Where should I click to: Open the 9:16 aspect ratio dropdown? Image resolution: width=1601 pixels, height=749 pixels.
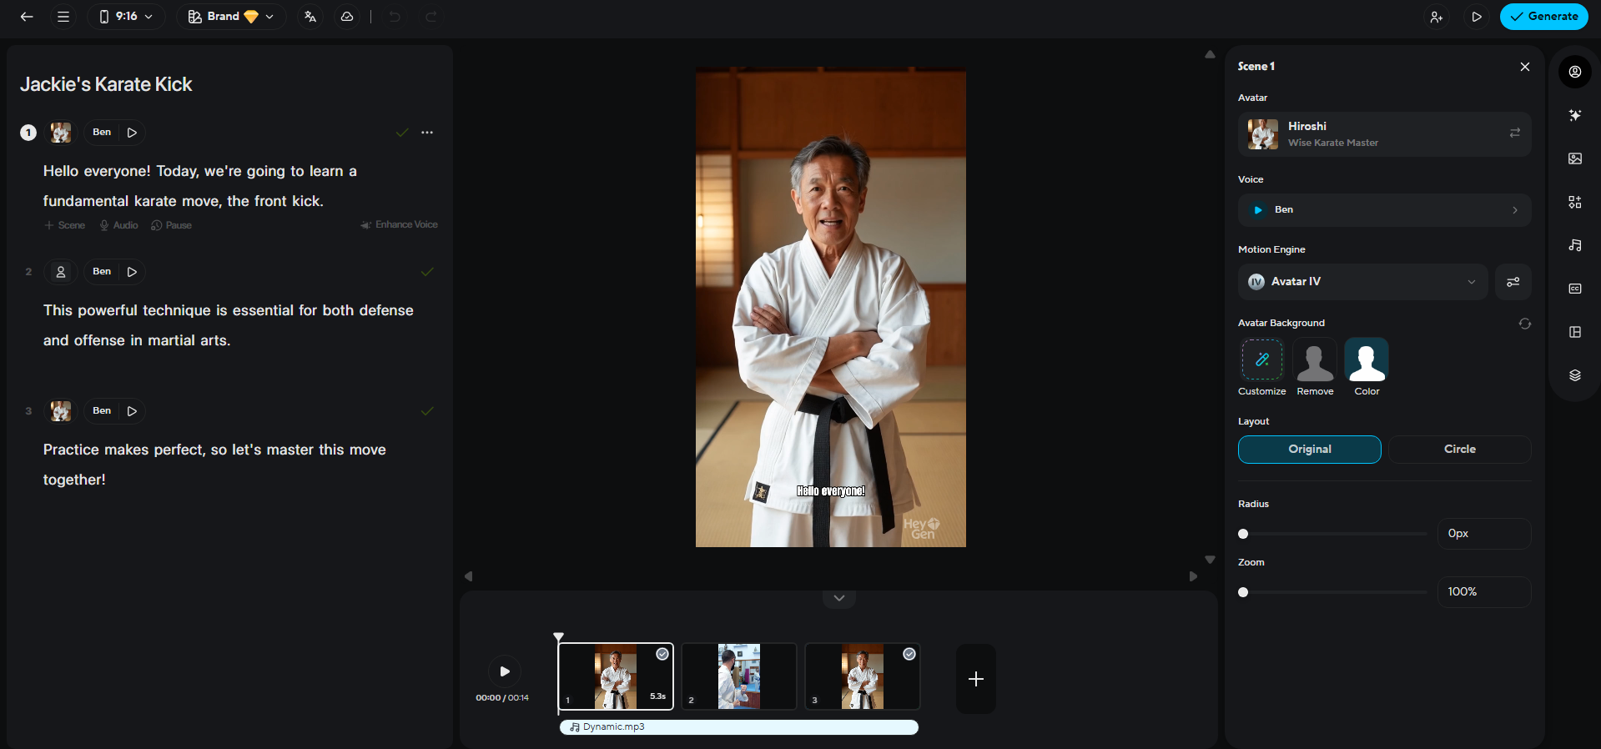point(126,17)
